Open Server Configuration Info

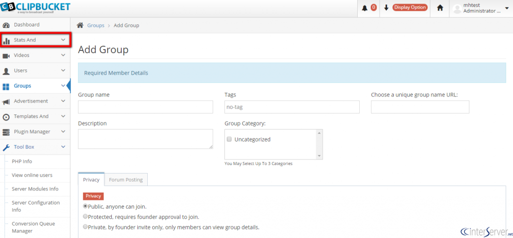coord(35,206)
